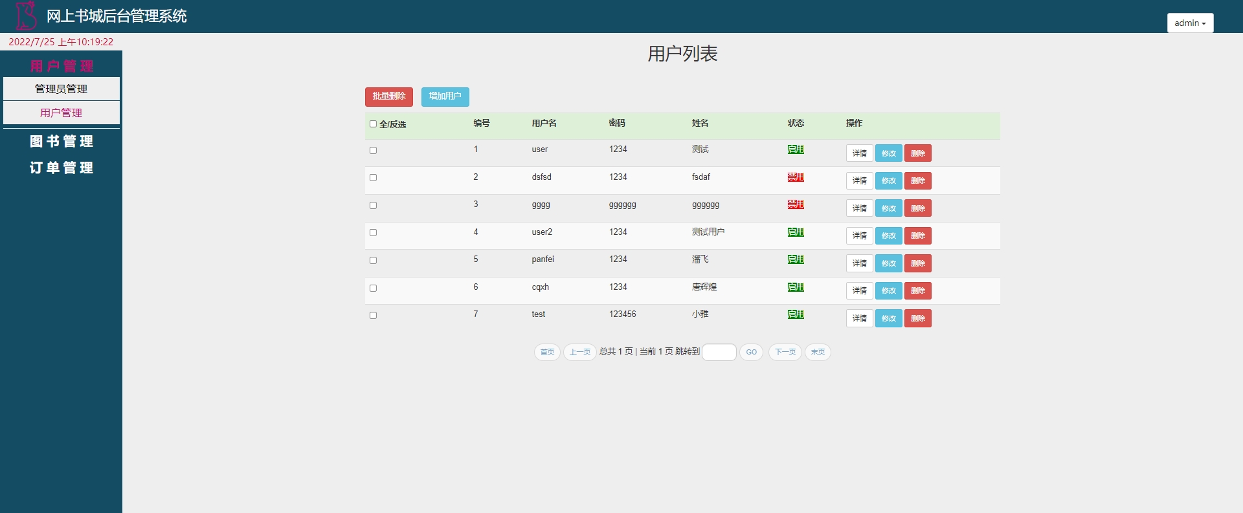Check the checkbox for user row 1
The image size is (1243, 513).
tap(373, 151)
